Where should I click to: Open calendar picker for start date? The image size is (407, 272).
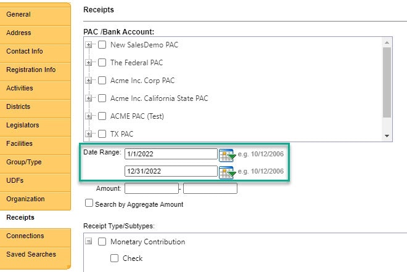tap(227, 154)
